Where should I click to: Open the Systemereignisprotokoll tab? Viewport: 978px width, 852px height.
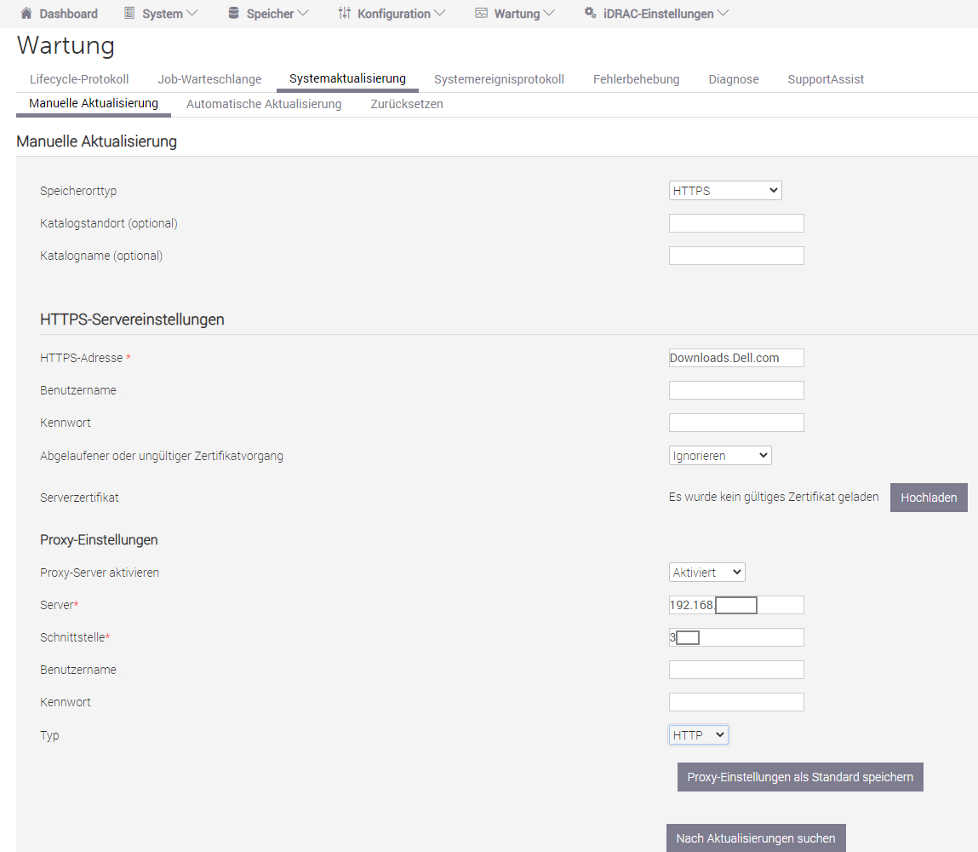click(499, 79)
